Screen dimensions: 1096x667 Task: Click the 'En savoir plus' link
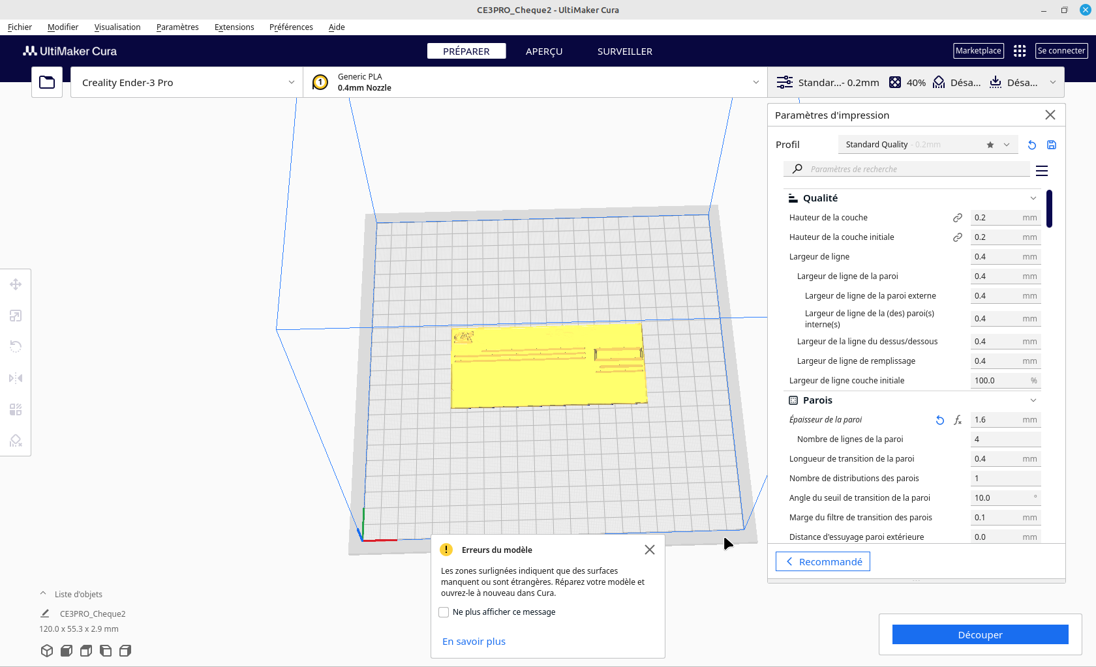click(x=474, y=642)
